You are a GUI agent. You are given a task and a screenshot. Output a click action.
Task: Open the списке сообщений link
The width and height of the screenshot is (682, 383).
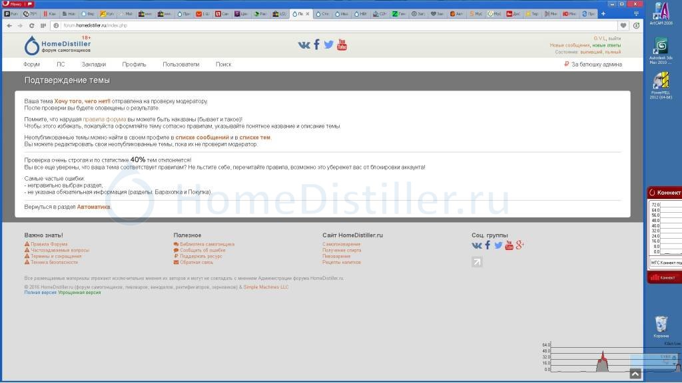tap(202, 137)
